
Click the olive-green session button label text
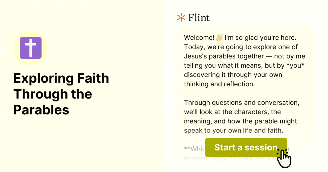[246, 147]
